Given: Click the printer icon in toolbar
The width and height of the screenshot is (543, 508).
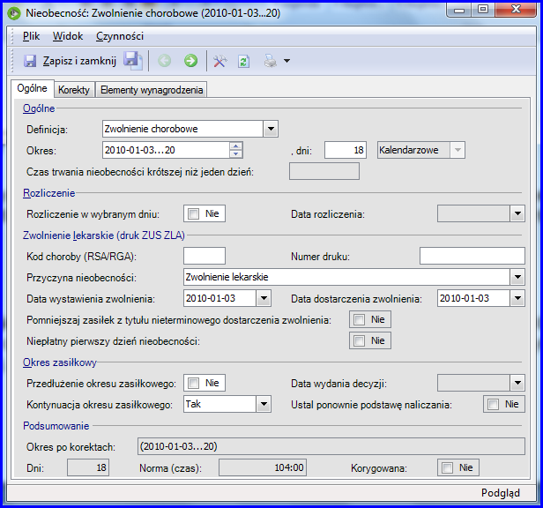Looking at the screenshot, I should tap(270, 61).
